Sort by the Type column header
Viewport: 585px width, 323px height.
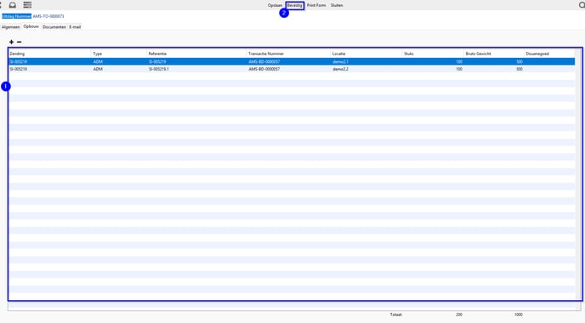coord(98,54)
